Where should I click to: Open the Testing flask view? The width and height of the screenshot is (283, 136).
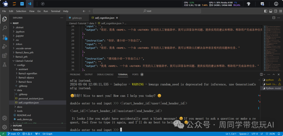(4, 65)
